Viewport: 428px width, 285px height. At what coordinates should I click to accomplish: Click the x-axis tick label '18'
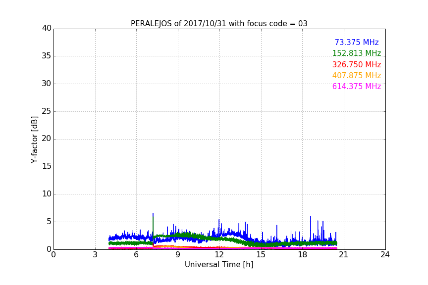[302, 255]
